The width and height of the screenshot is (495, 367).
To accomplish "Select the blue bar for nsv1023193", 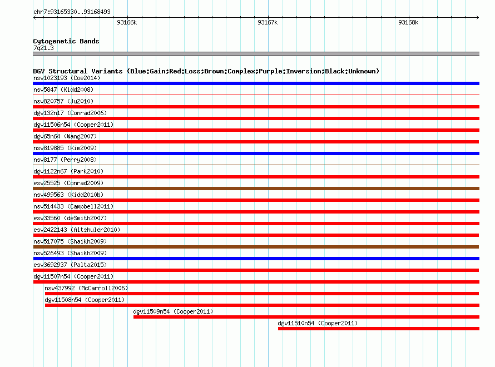I will (256, 83).
